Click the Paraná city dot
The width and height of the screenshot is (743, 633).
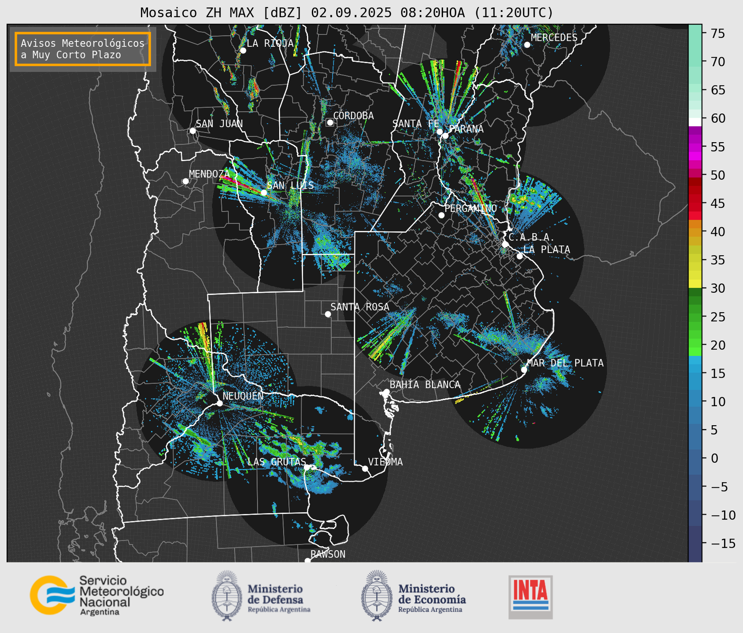pos(445,136)
